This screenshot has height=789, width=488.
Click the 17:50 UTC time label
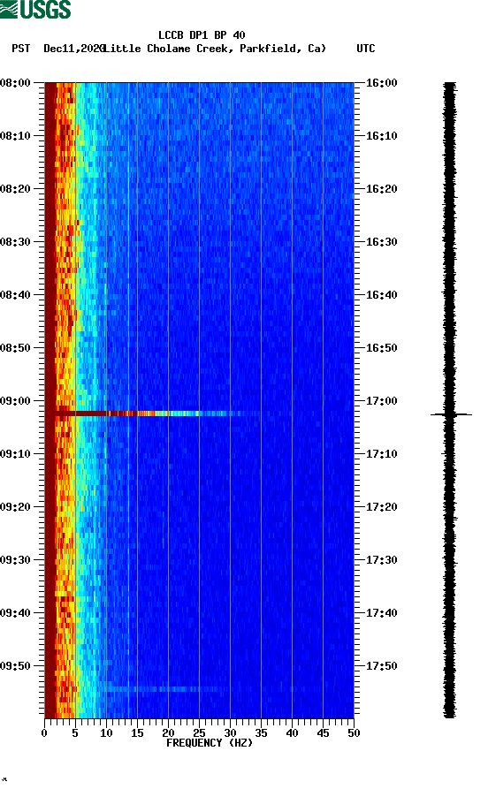[x=381, y=665]
